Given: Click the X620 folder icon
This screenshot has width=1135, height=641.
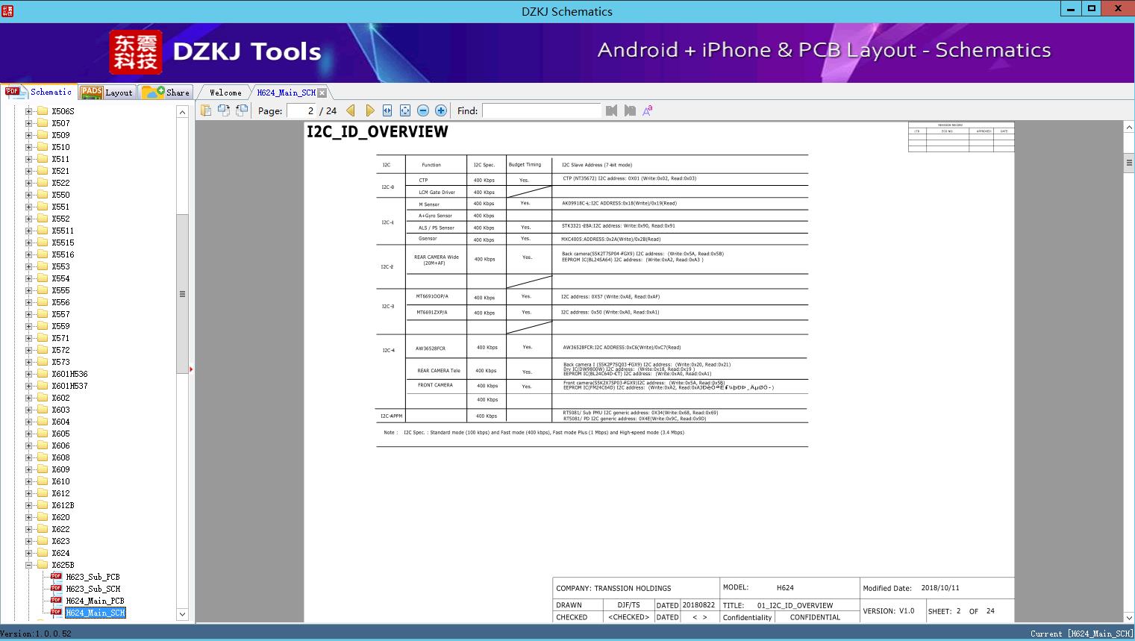Looking at the screenshot, I should (43, 517).
